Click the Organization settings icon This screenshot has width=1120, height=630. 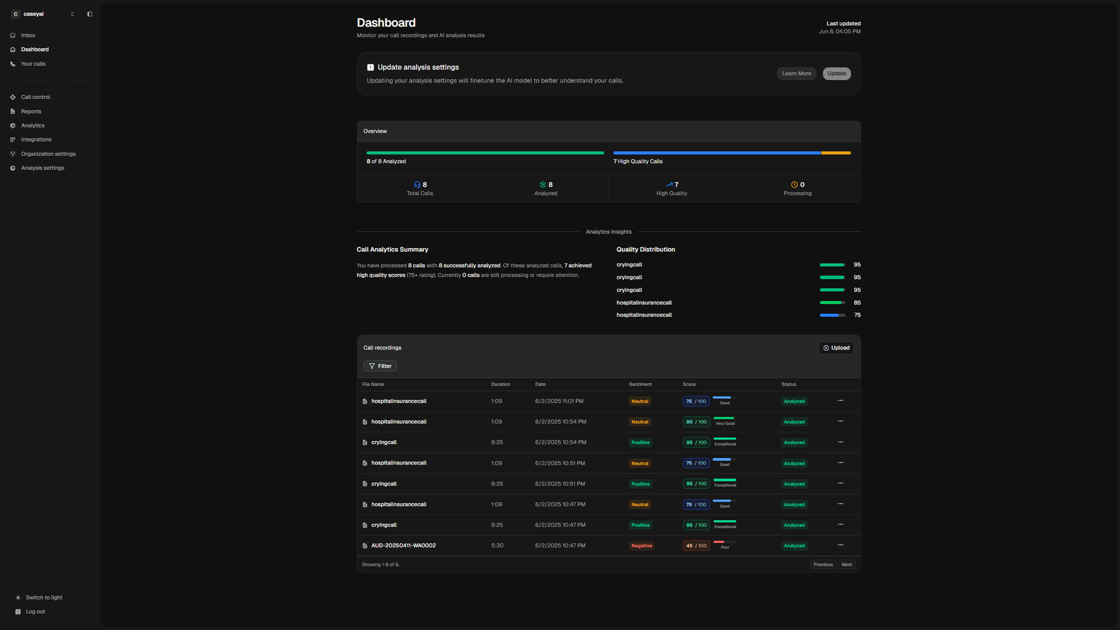click(x=13, y=154)
